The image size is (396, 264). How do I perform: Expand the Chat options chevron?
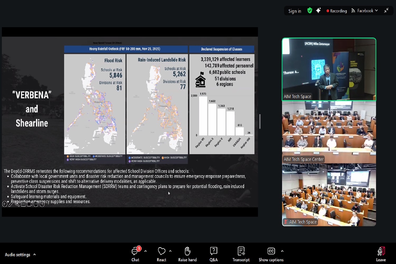point(145,251)
